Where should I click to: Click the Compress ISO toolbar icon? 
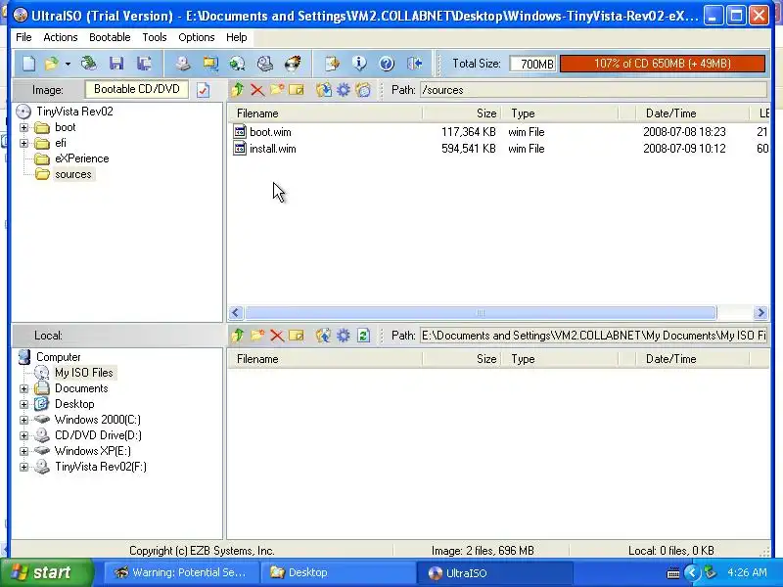click(x=264, y=64)
